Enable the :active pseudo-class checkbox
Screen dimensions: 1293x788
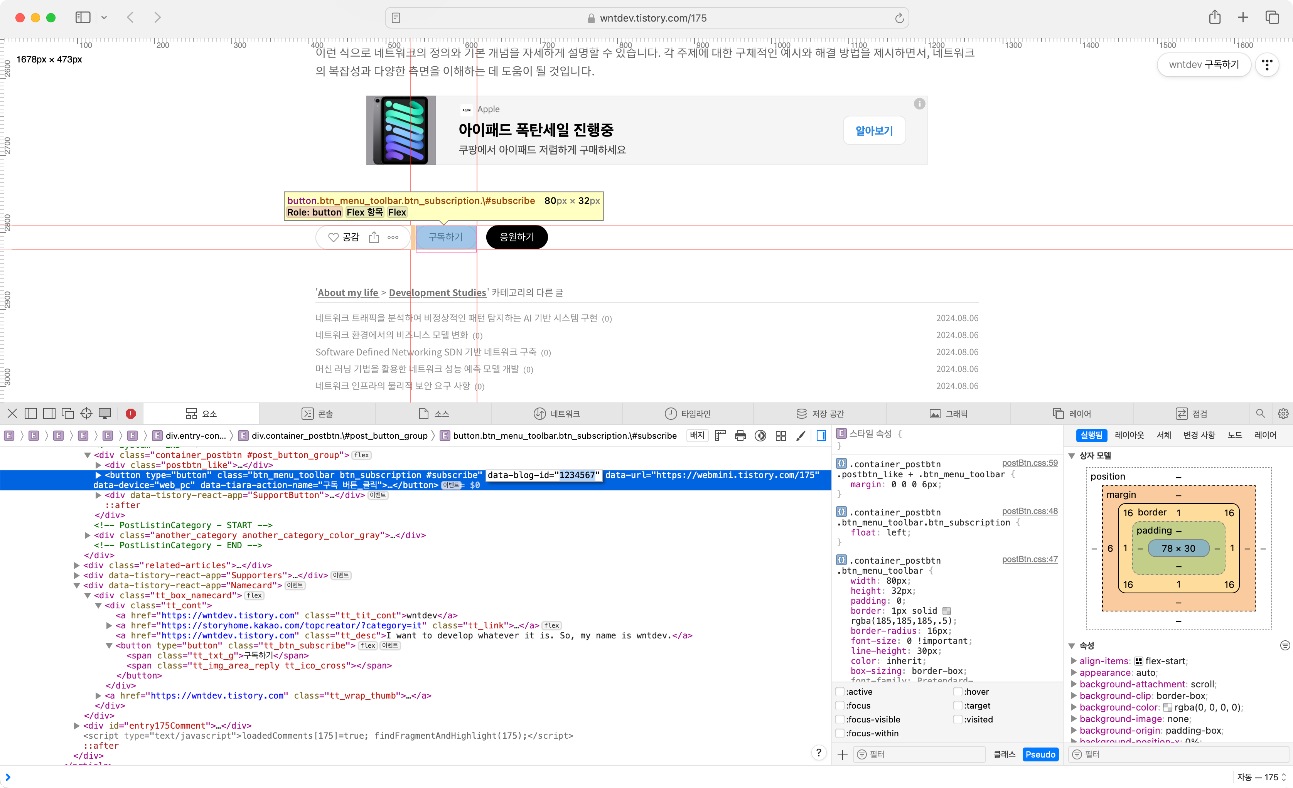[840, 692]
